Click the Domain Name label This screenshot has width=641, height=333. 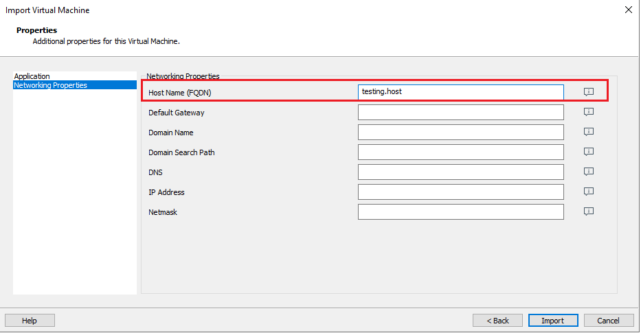[171, 133]
